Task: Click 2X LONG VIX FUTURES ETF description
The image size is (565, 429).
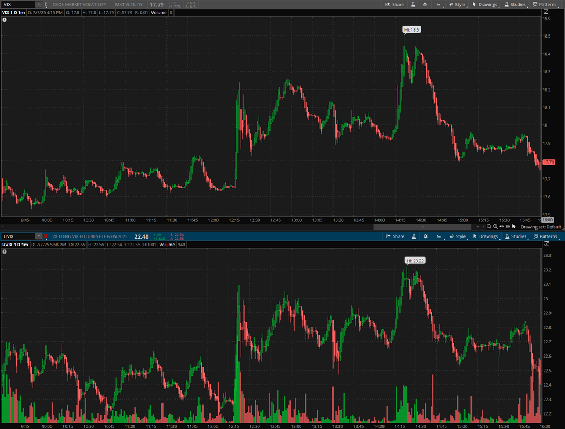Action: coord(90,236)
